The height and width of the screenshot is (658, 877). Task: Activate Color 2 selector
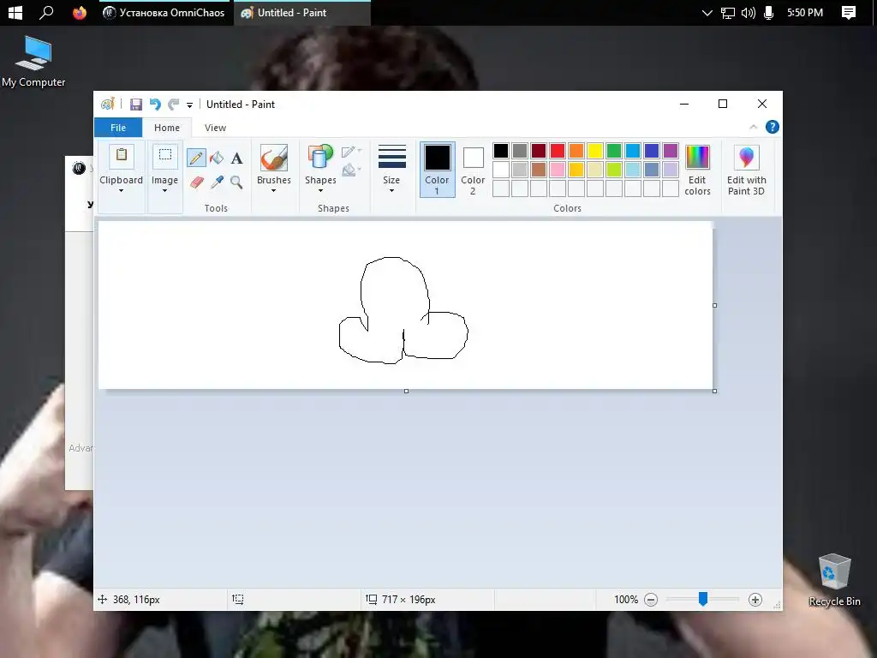(x=473, y=169)
